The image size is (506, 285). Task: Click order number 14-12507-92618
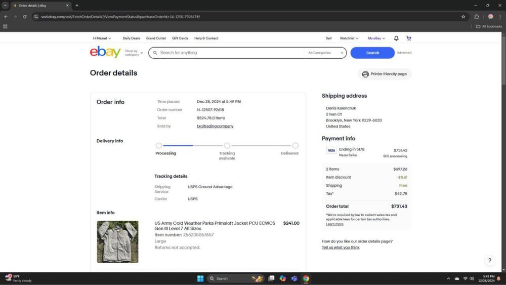[x=210, y=110]
